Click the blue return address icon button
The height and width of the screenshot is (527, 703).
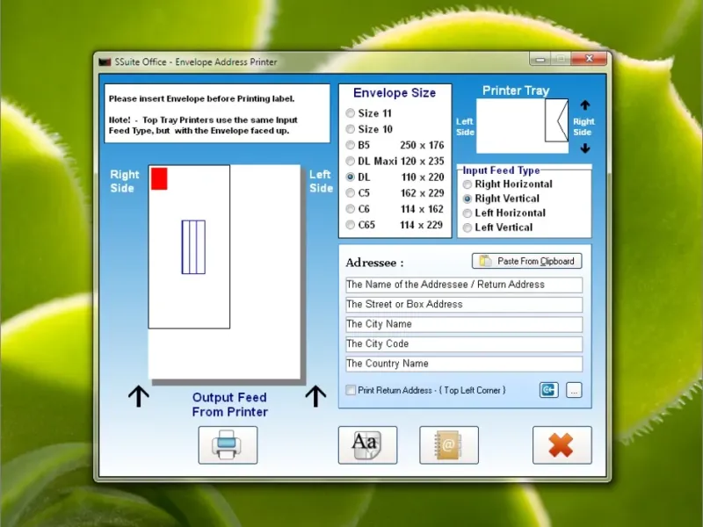pyautogui.click(x=548, y=390)
